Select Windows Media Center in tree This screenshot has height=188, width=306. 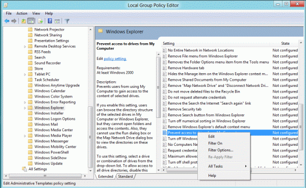[x=54, y=130]
